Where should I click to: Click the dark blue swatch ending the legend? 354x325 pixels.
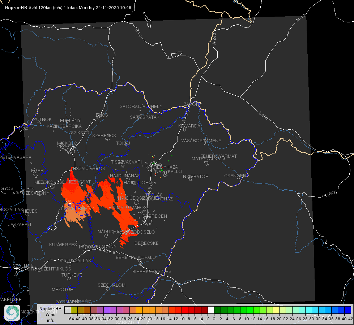[348, 310]
